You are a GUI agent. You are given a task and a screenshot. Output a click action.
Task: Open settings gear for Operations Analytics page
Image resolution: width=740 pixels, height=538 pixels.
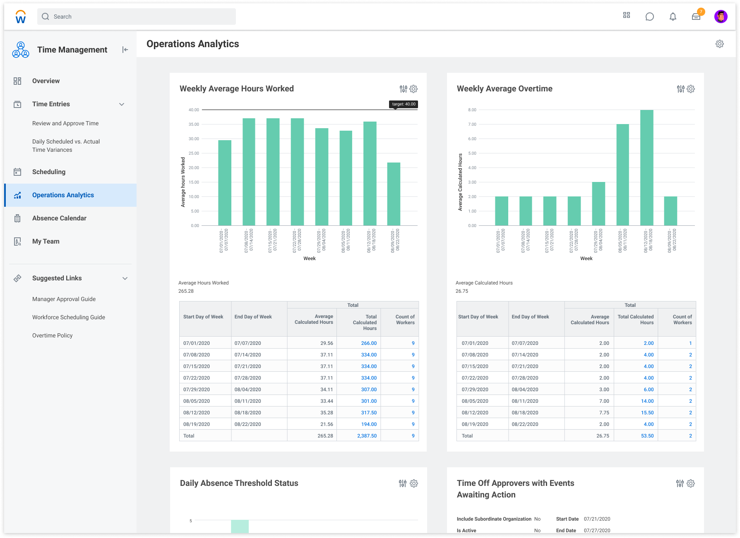pos(719,44)
